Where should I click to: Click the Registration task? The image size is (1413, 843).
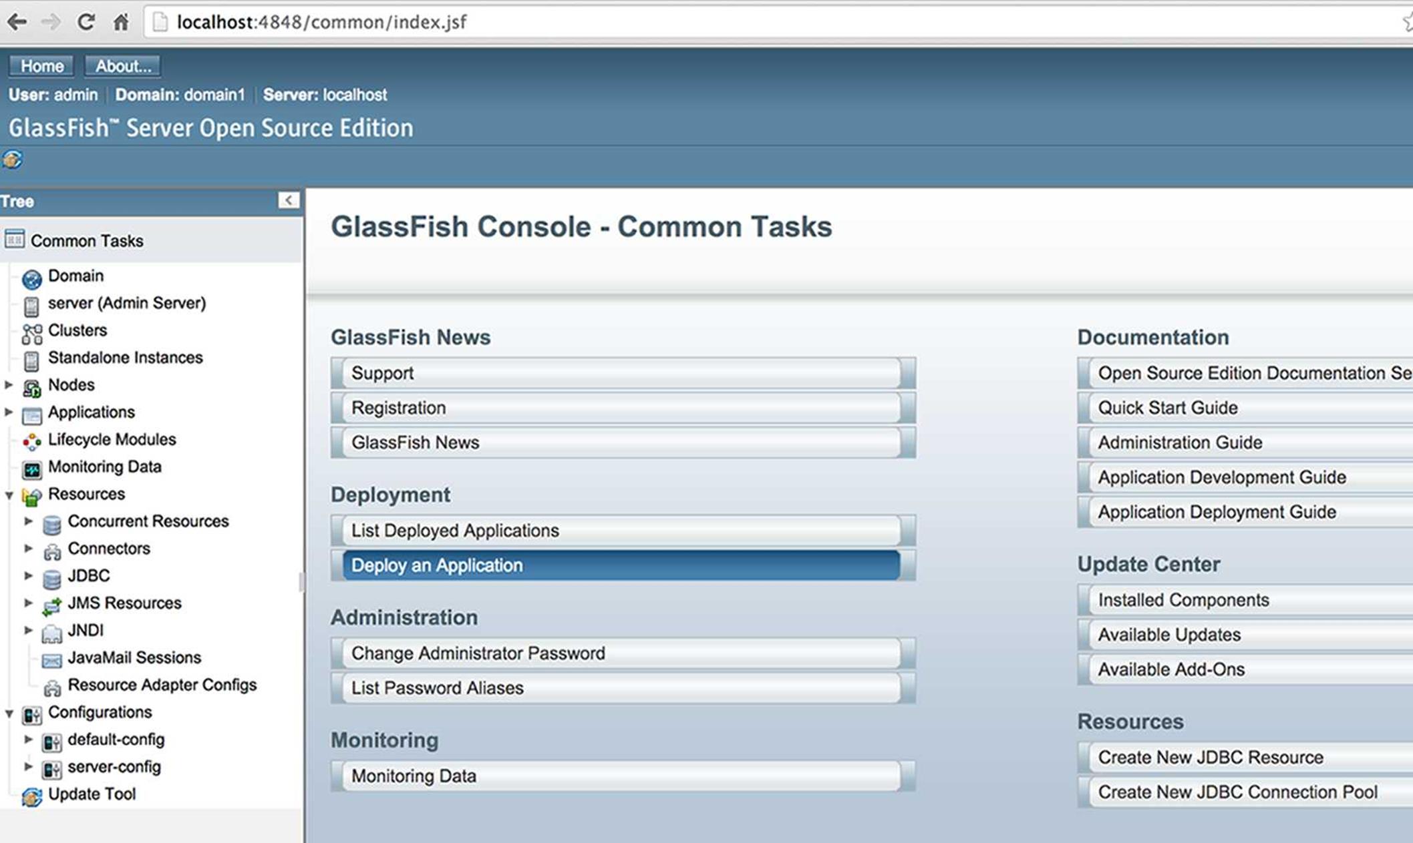click(x=623, y=408)
